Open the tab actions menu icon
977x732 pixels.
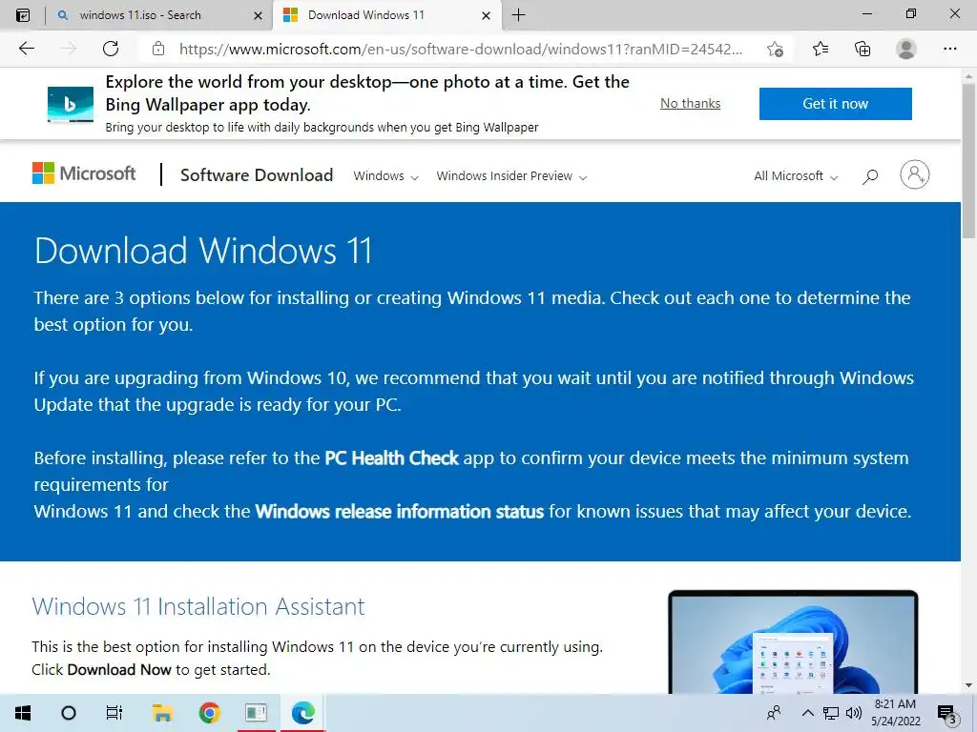(23, 15)
